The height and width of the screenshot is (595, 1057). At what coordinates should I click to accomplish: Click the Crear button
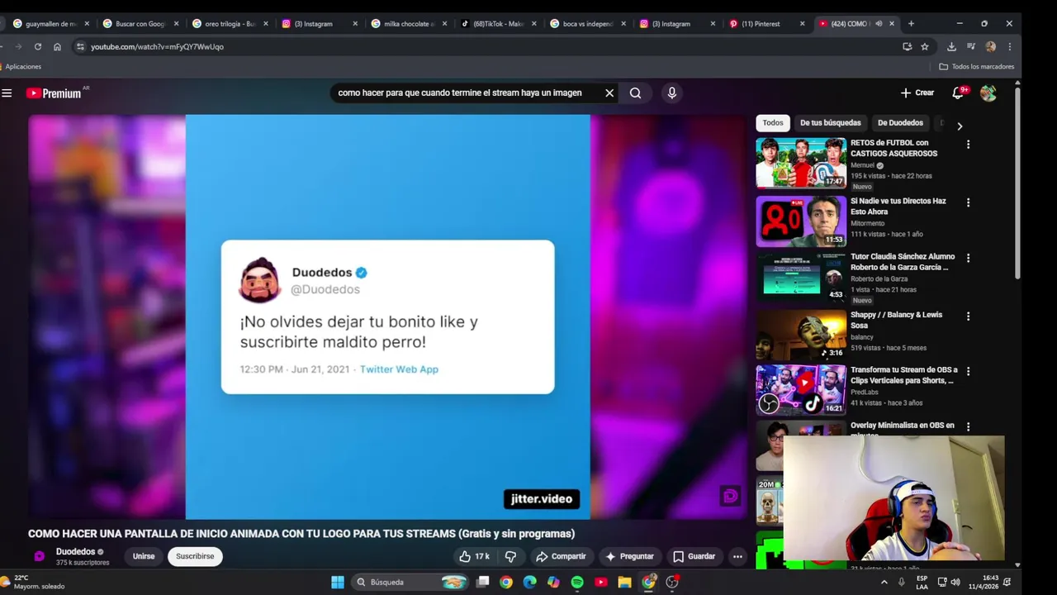(x=917, y=93)
